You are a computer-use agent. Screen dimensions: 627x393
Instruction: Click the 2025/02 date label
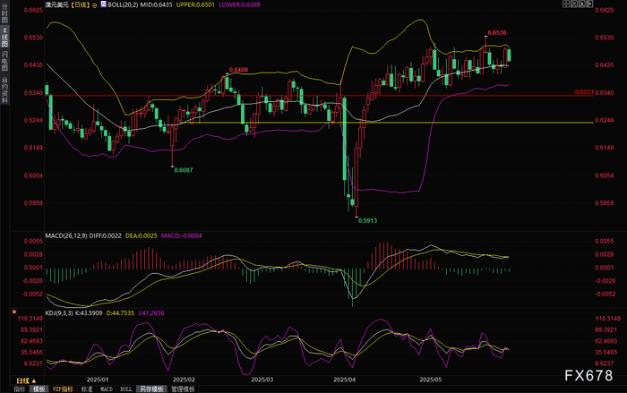click(184, 380)
